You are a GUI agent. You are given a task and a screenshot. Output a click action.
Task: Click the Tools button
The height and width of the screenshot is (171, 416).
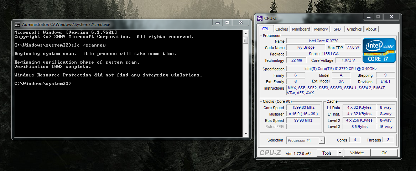327,153
